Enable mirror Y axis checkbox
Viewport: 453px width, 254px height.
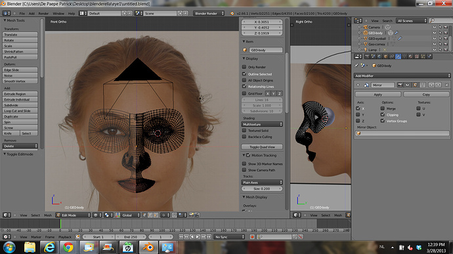[x=358, y=115]
